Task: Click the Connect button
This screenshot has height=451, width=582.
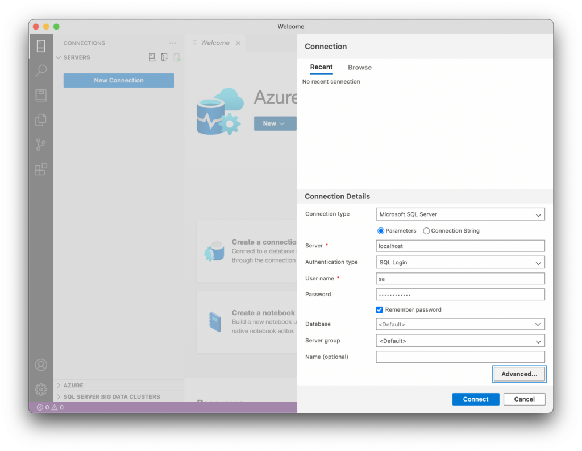Action: (475, 399)
